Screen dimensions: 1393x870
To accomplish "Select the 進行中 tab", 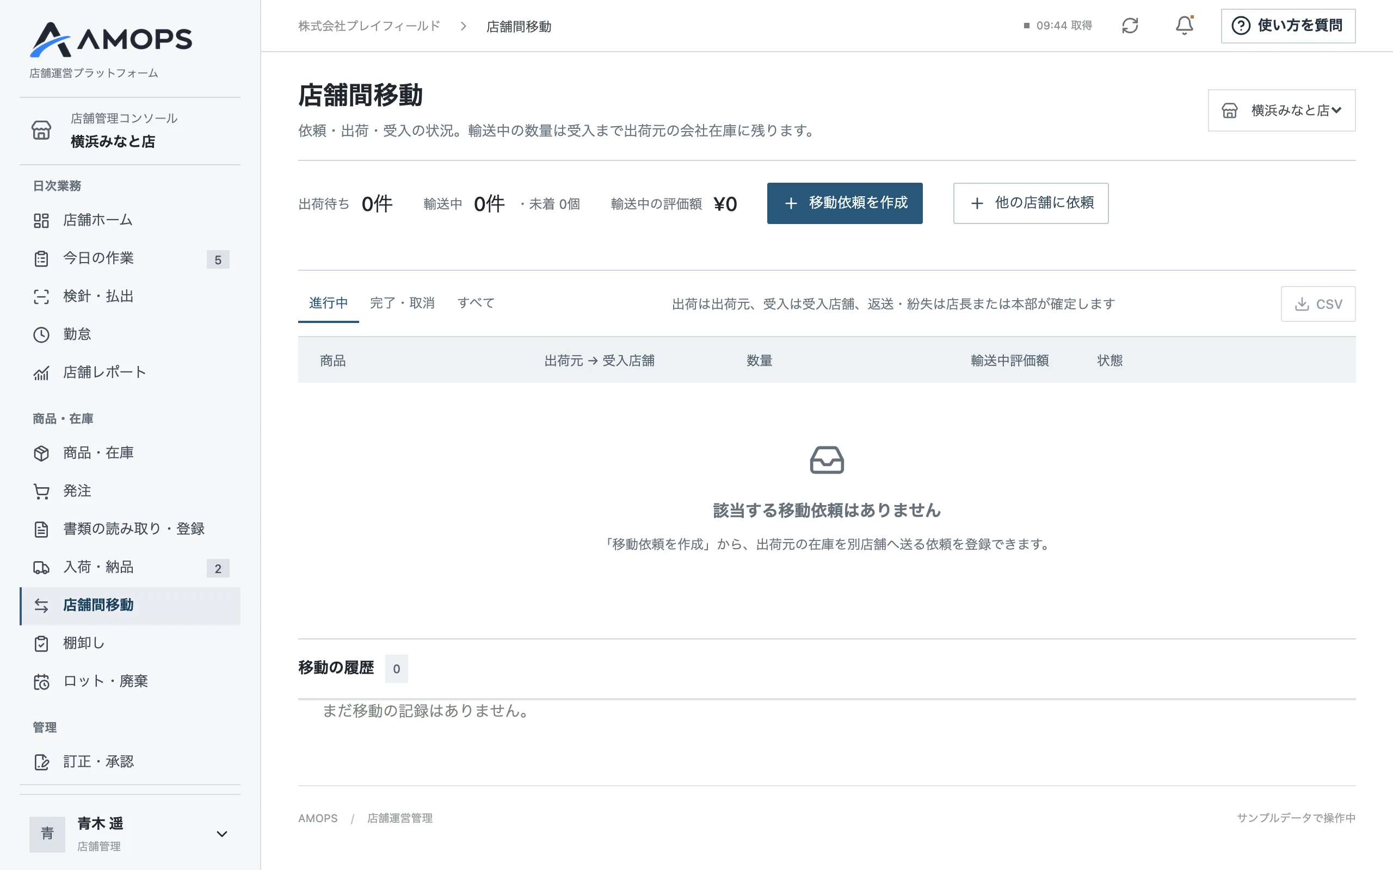I will point(328,303).
